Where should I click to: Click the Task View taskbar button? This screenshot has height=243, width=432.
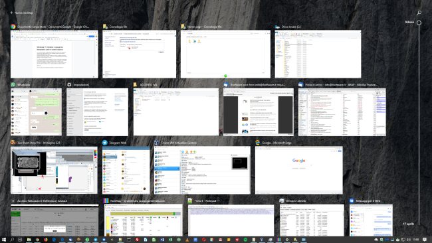[x=20, y=240]
